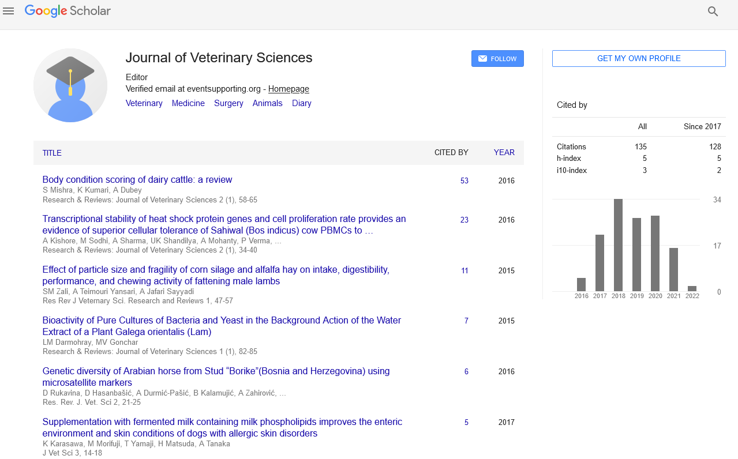
Task: Sort publications by Title column
Action: point(52,153)
